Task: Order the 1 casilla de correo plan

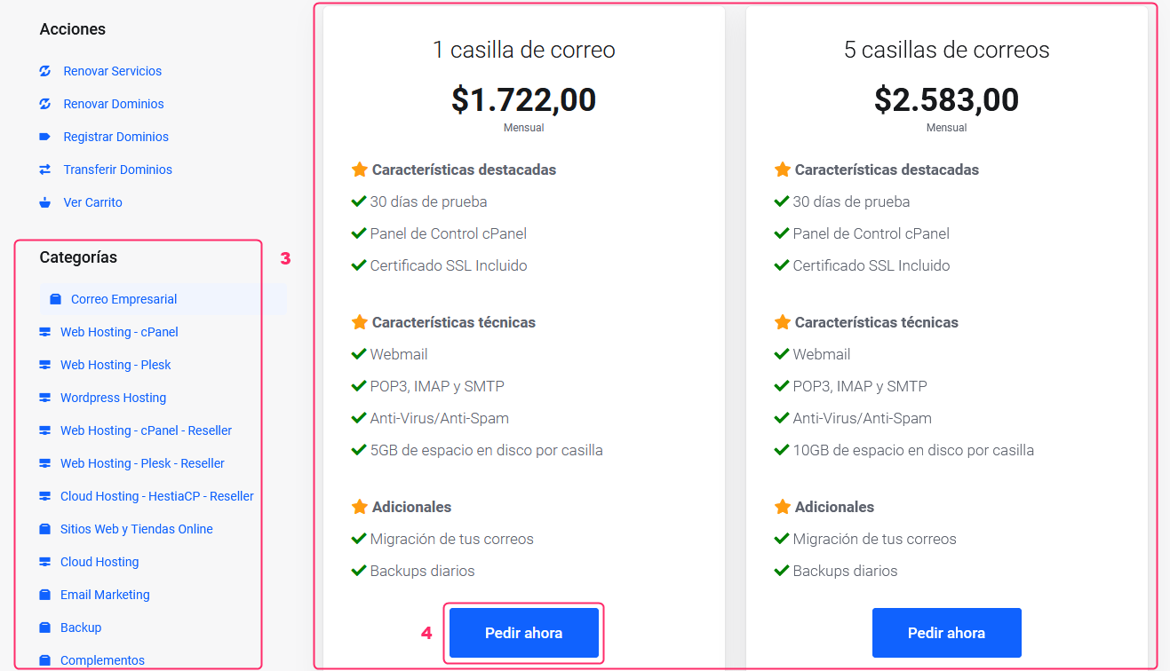Action: pyautogui.click(x=524, y=633)
